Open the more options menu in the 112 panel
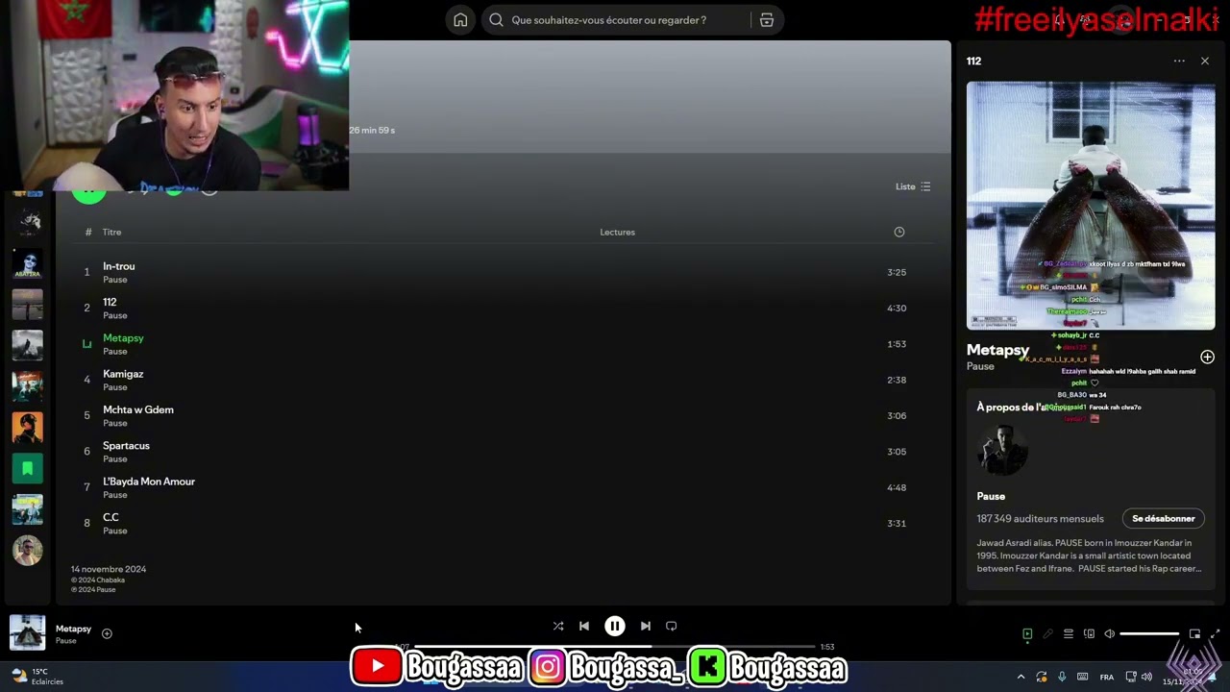1230x692 pixels. click(x=1179, y=61)
